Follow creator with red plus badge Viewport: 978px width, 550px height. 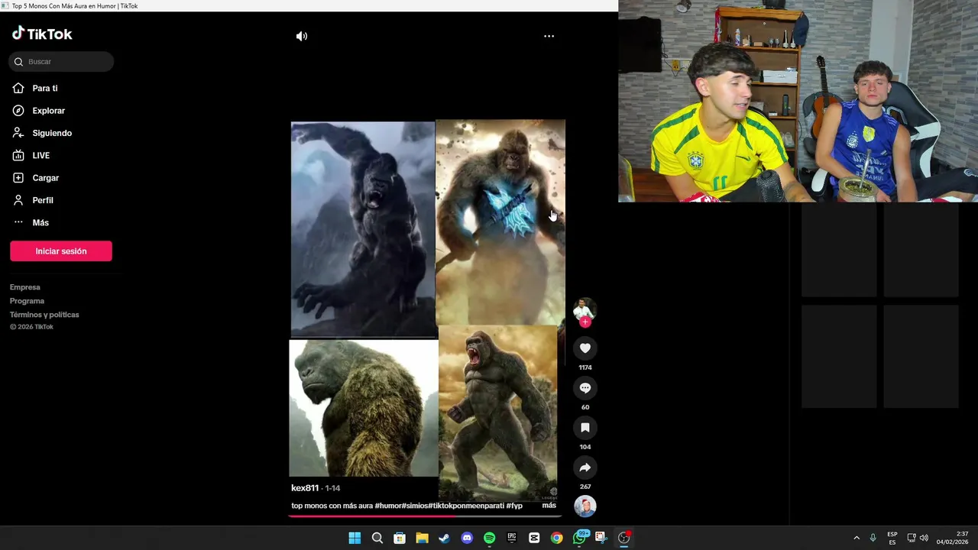point(585,322)
